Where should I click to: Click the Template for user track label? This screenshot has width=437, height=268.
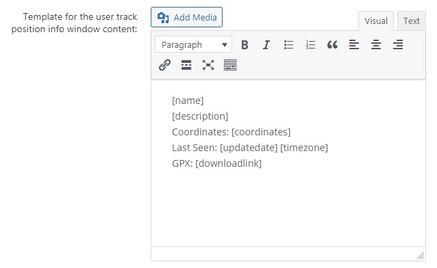pos(74,23)
